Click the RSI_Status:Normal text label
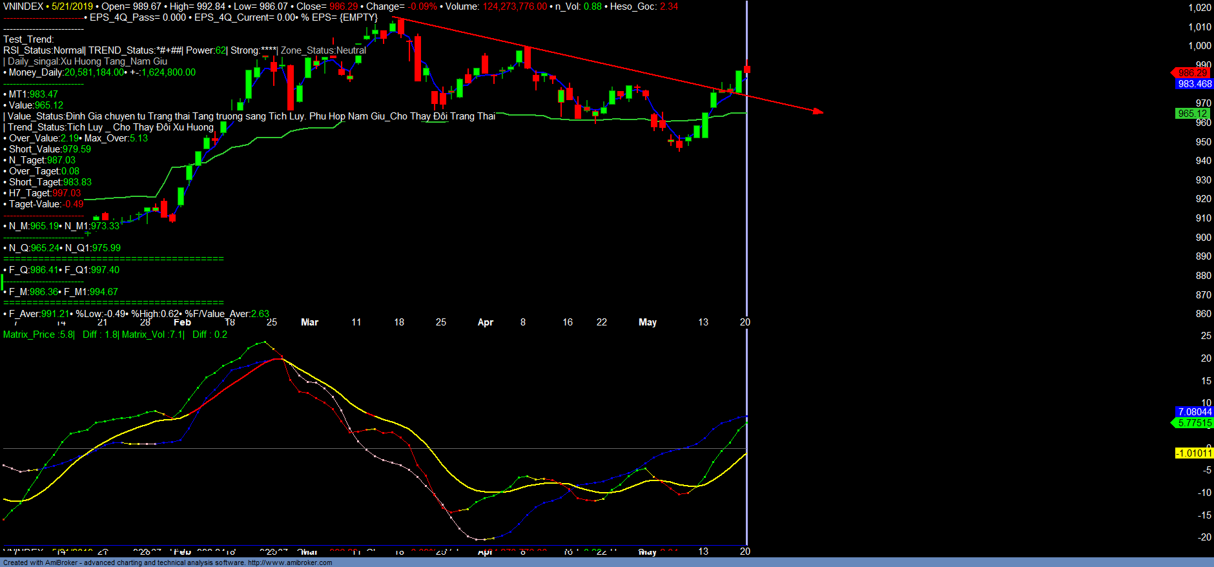Viewport: 1214px width, 567px height. (43, 50)
